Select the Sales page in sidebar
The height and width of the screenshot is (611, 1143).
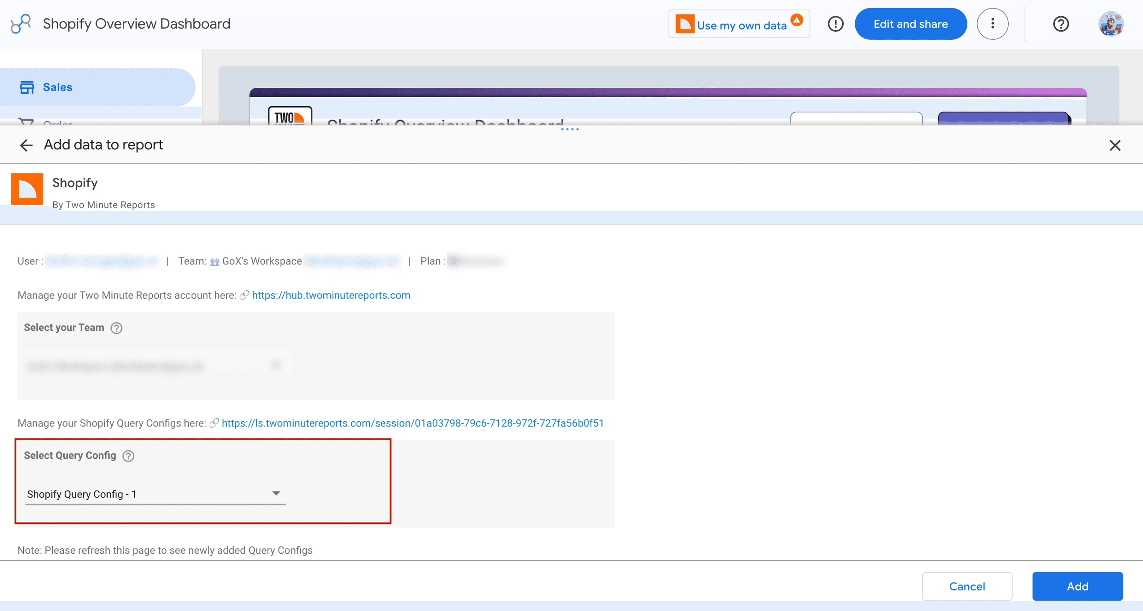[x=98, y=87]
